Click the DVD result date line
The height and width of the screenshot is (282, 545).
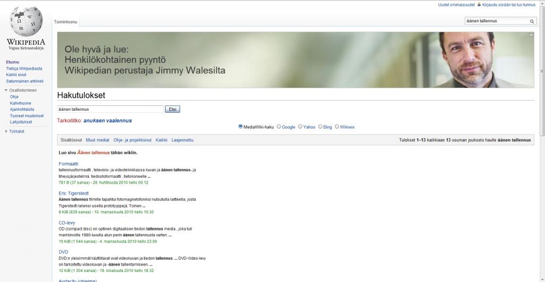point(106,271)
